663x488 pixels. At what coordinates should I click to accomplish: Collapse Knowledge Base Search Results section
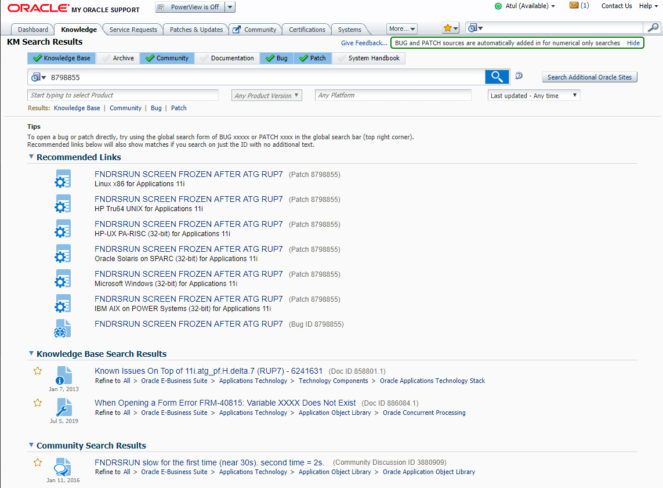click(x=31, y=353)
